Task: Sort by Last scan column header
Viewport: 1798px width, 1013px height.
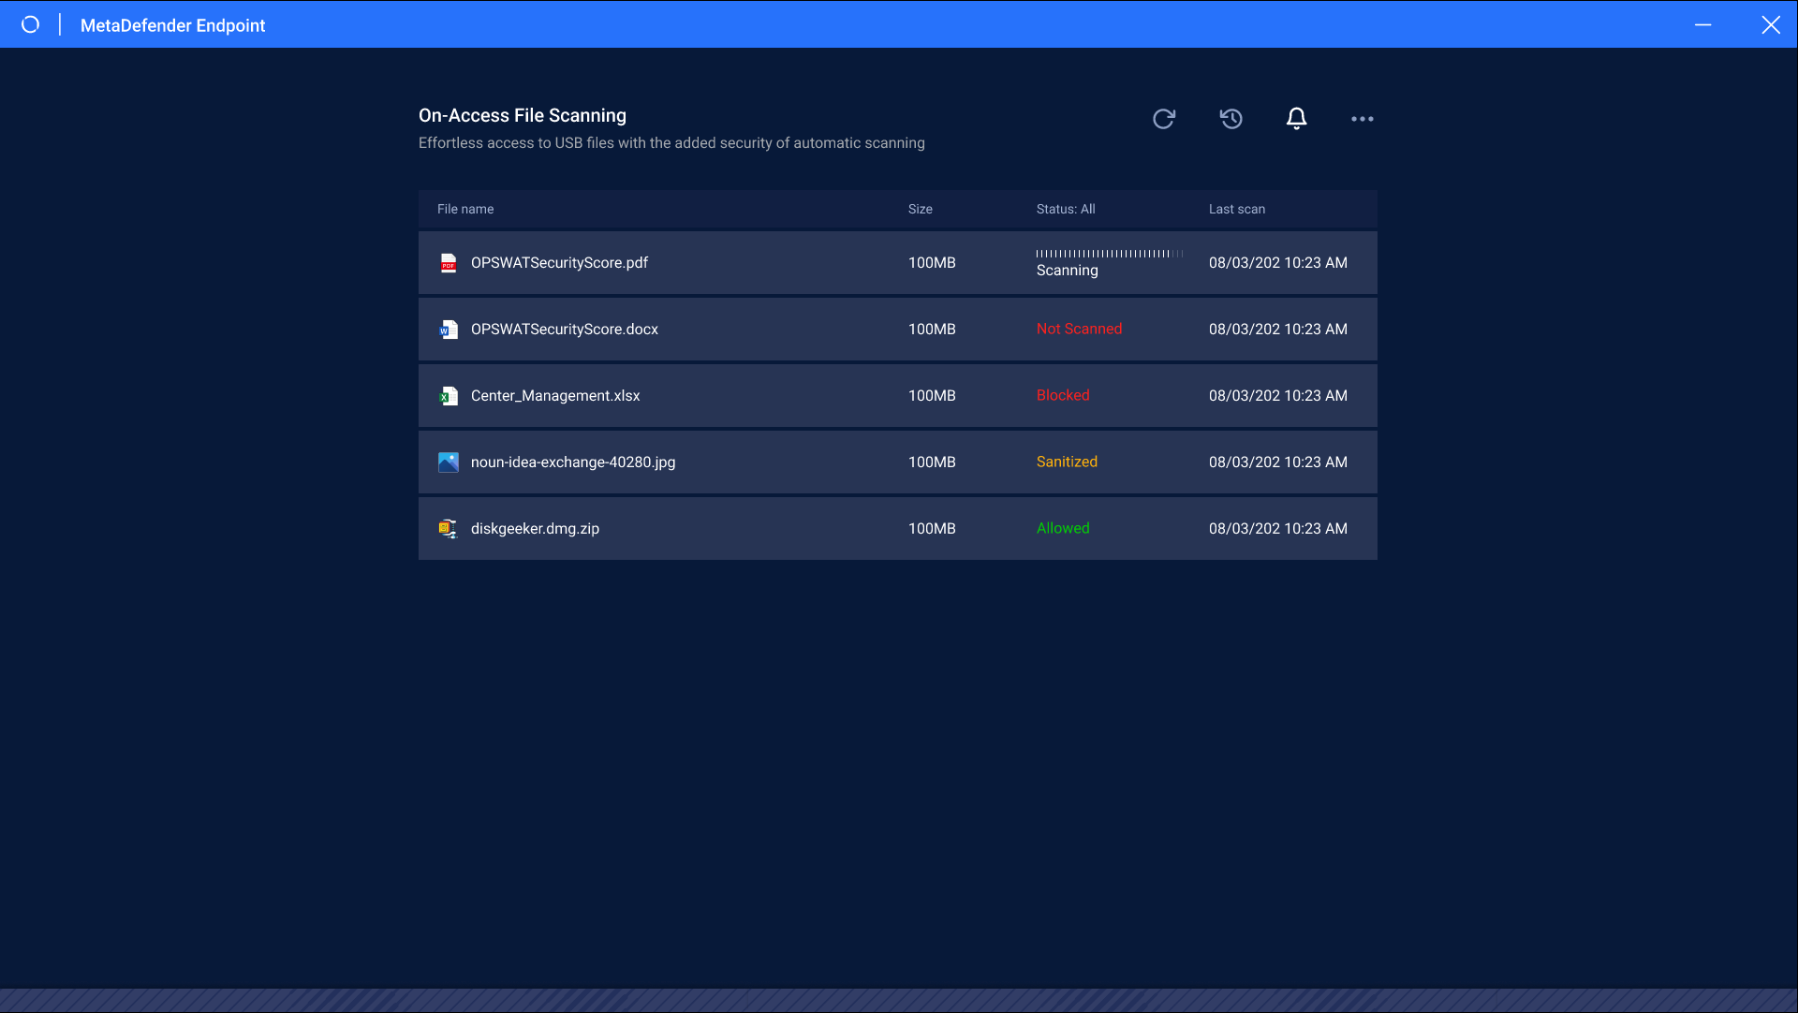Action: pos(1237,209)
